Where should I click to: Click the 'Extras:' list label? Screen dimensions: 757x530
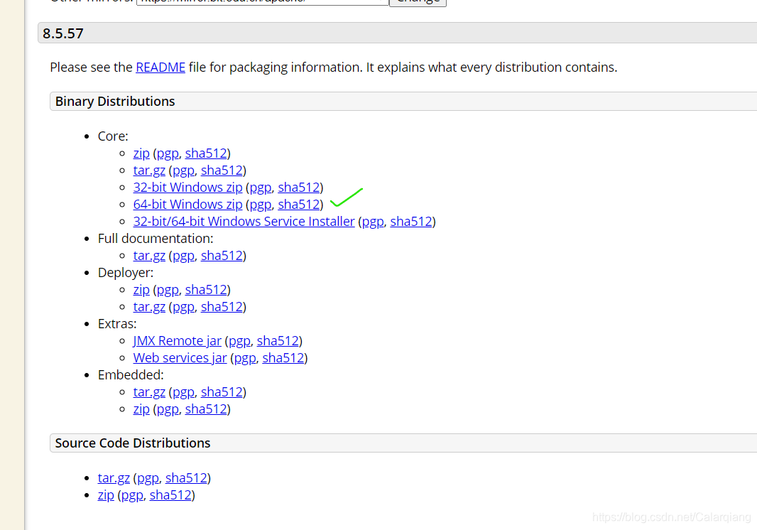117,324
